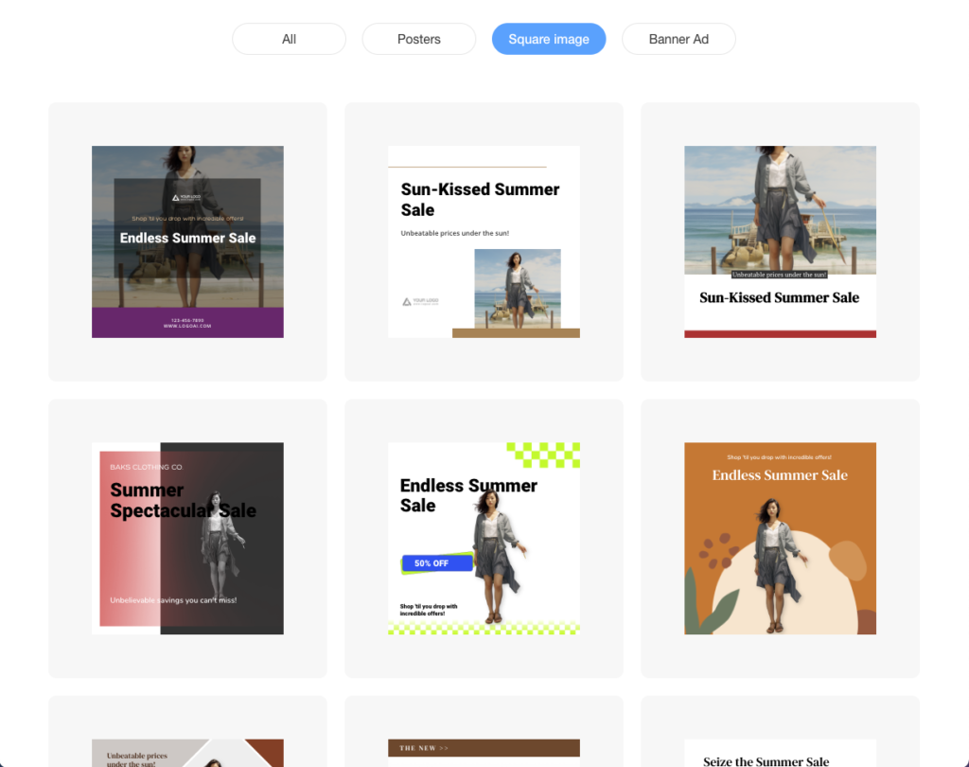This screenshot has height=767, width=969.
Task: Select the Seize the Summer Sale template
Action: (x=780, y=753)
